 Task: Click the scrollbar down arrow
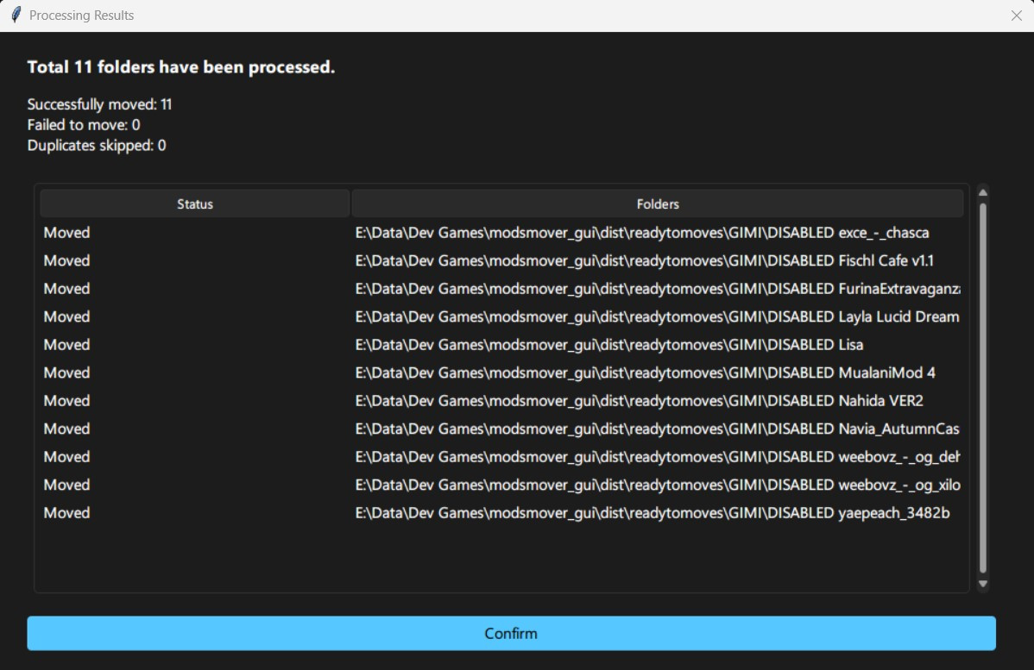click(x=983, y=584)
